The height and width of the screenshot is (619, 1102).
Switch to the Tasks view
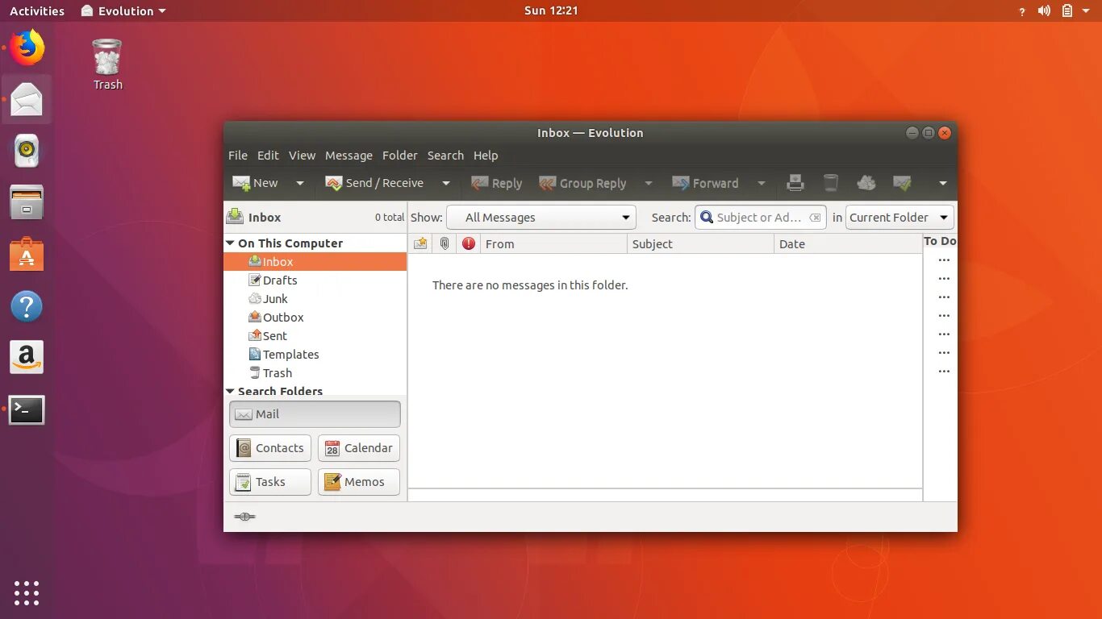(x=270, y=482)
